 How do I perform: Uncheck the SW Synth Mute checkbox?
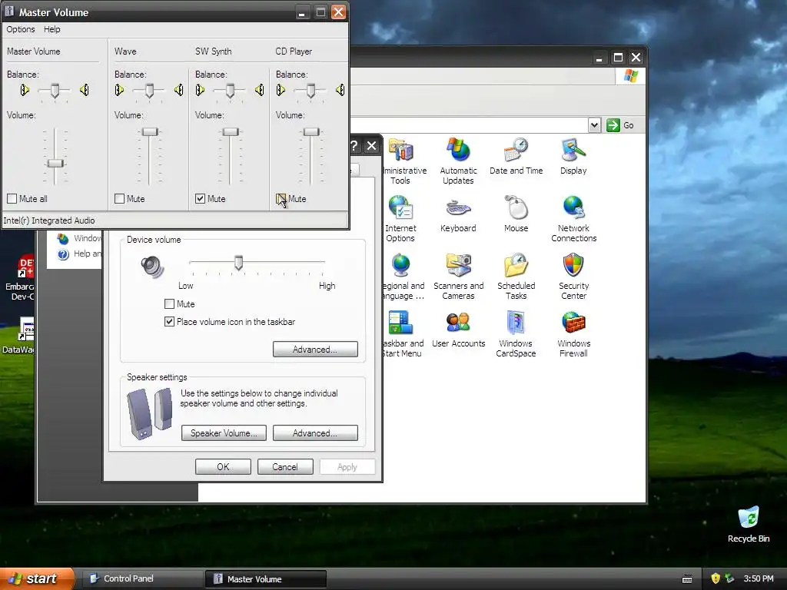tap(201, 199)
